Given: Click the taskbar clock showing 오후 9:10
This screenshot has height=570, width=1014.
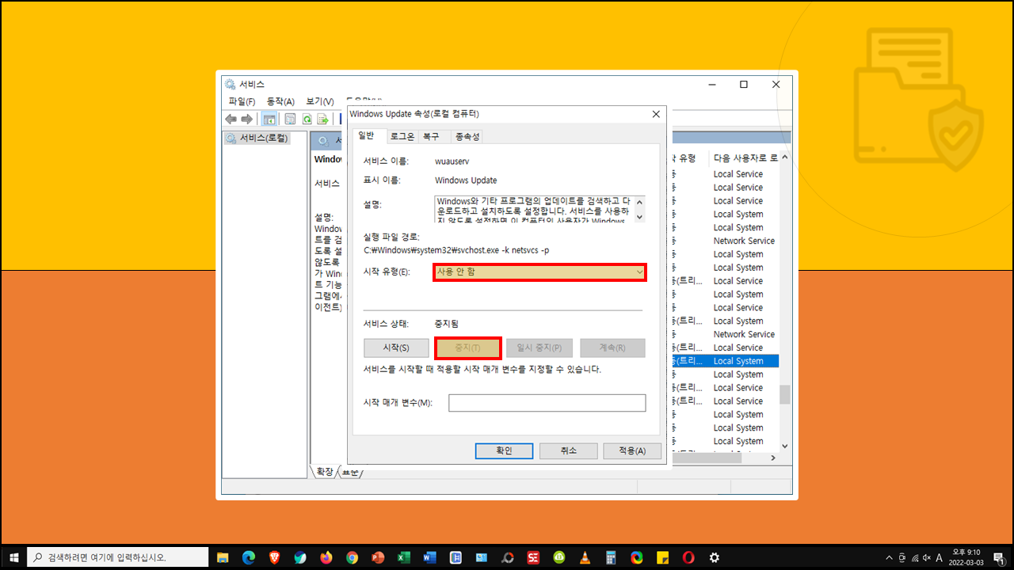Looking at the screenshot, I should click(966, 557).
